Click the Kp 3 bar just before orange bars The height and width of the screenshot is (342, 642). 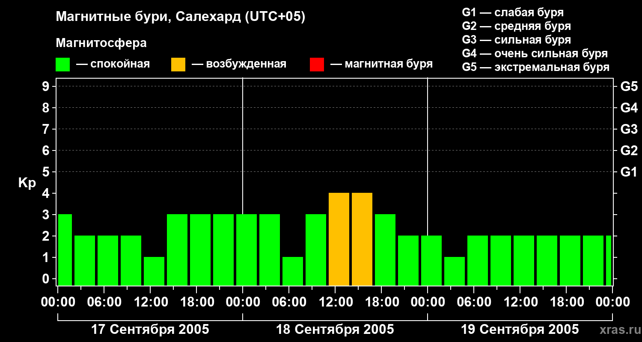point(316,250)
